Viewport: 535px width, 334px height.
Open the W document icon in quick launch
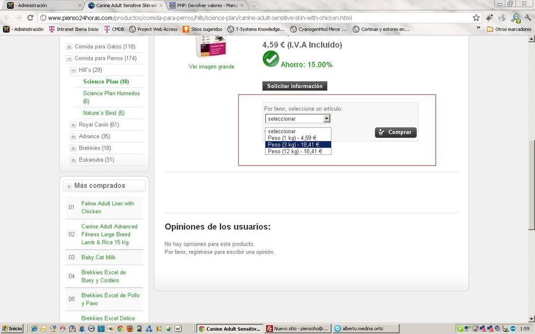pos(178,329)
